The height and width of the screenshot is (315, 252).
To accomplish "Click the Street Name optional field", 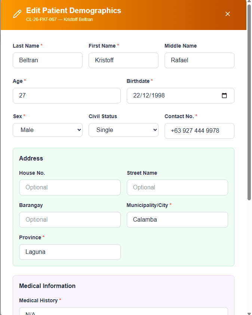I will tap(177, 187).
